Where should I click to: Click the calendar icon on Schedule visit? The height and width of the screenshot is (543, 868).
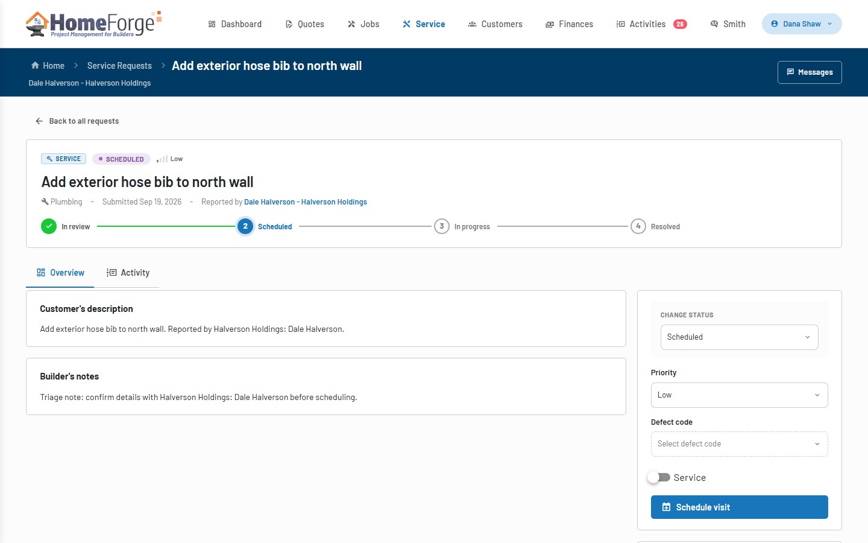(666, 507)
